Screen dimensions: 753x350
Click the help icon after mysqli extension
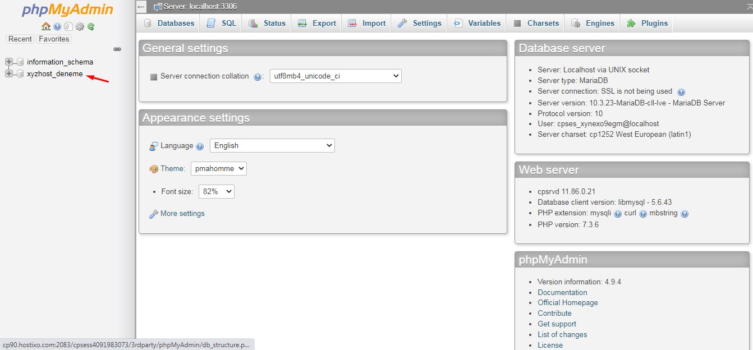pyautogui.click(x=618, y=214)
